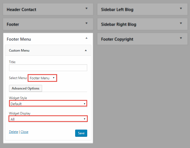This screenshot has height=148, width=190.
Task: Open the Select Menu dropdown
Action: tap(42, 78)
